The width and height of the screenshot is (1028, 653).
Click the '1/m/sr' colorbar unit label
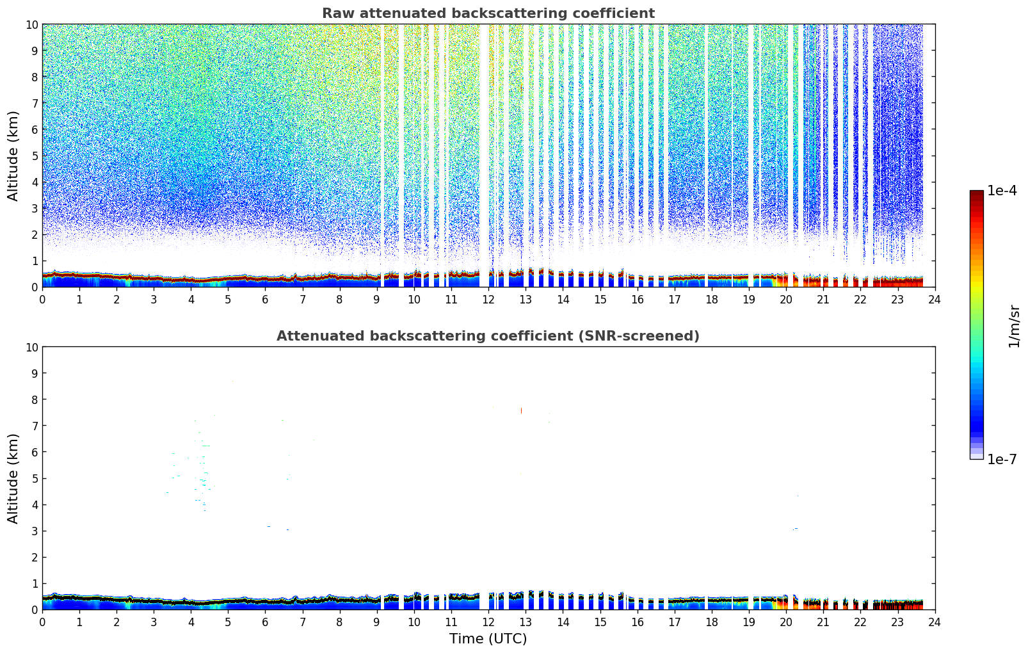(1013, 325)
